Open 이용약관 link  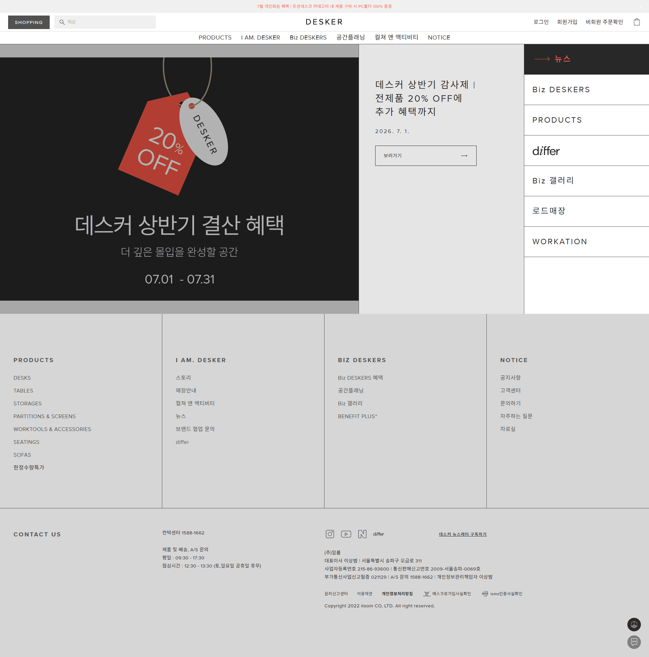(x=364, y=594)
